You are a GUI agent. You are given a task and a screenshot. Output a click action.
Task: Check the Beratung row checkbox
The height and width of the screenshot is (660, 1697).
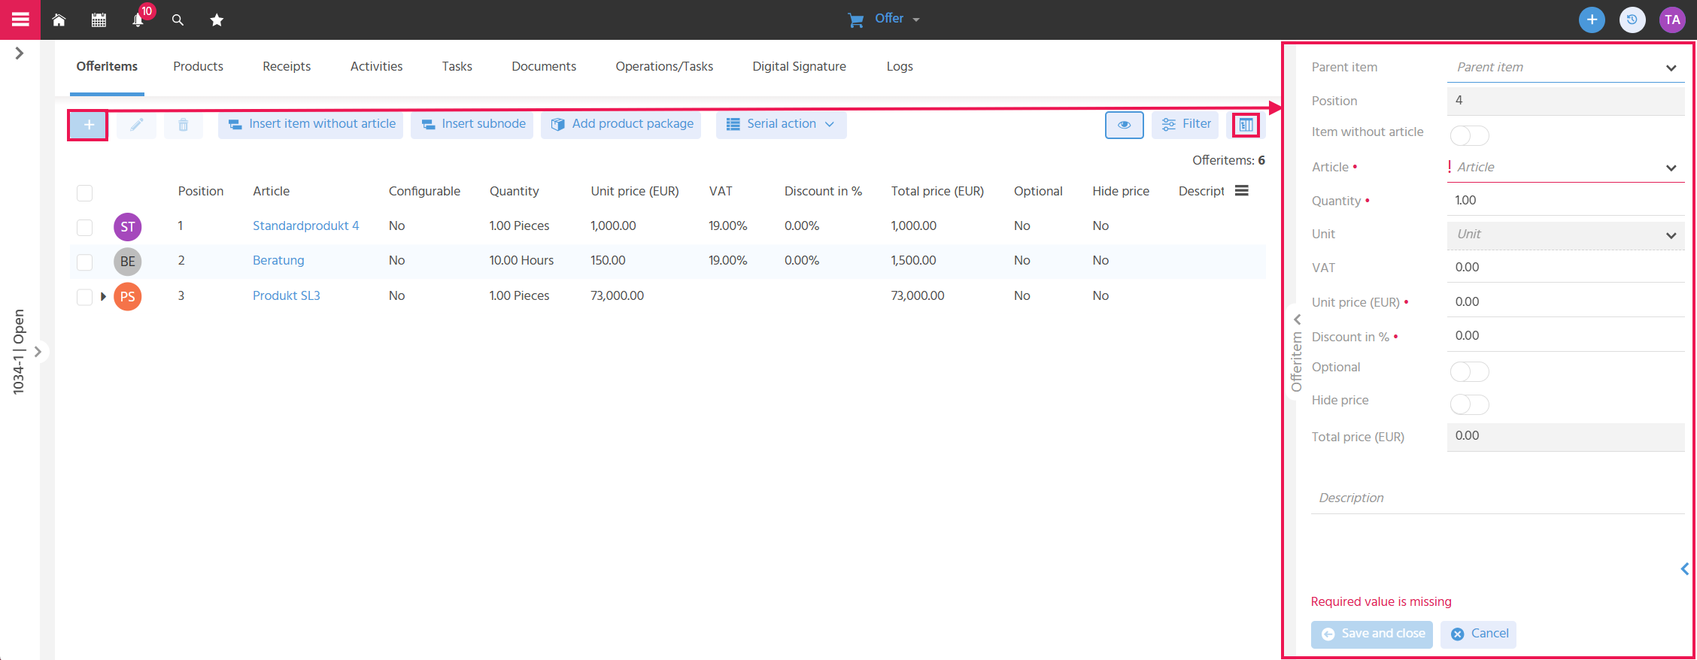click(85, 262)
